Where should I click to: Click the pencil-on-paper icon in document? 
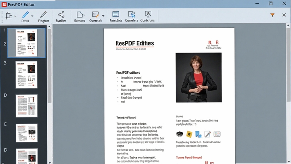[207, 134]
